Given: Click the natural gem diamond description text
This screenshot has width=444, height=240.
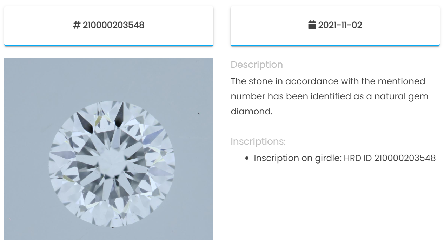Looking at the screenshot, I should pyautogui.click(x=330, y=96).
